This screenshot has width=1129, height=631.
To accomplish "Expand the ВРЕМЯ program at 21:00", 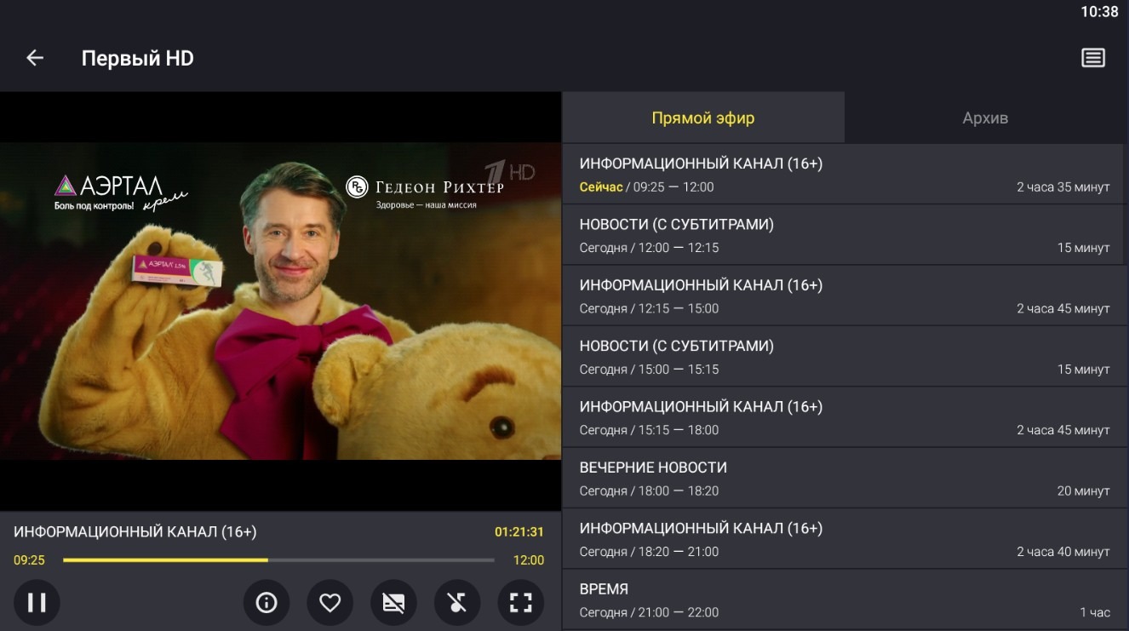I will pyautogui.click(x=845, y=599).
